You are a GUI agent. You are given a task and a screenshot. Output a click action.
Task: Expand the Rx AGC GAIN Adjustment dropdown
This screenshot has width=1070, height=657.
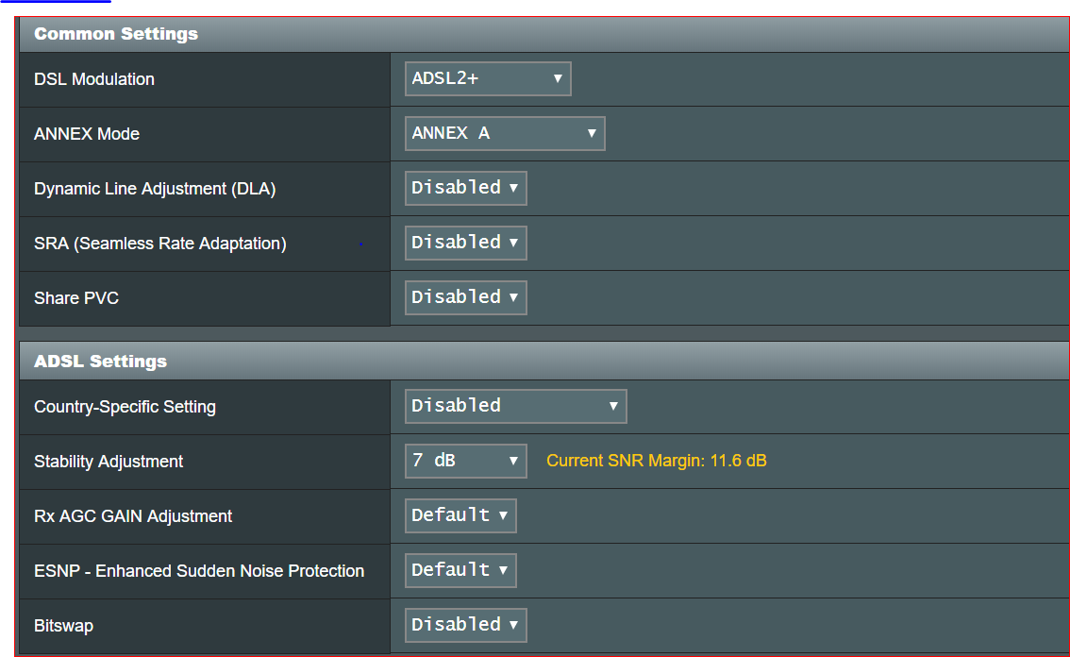[460, 515]
